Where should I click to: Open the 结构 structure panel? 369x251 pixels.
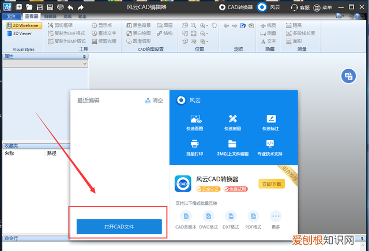pyautogui.click(x=165, y=33)
